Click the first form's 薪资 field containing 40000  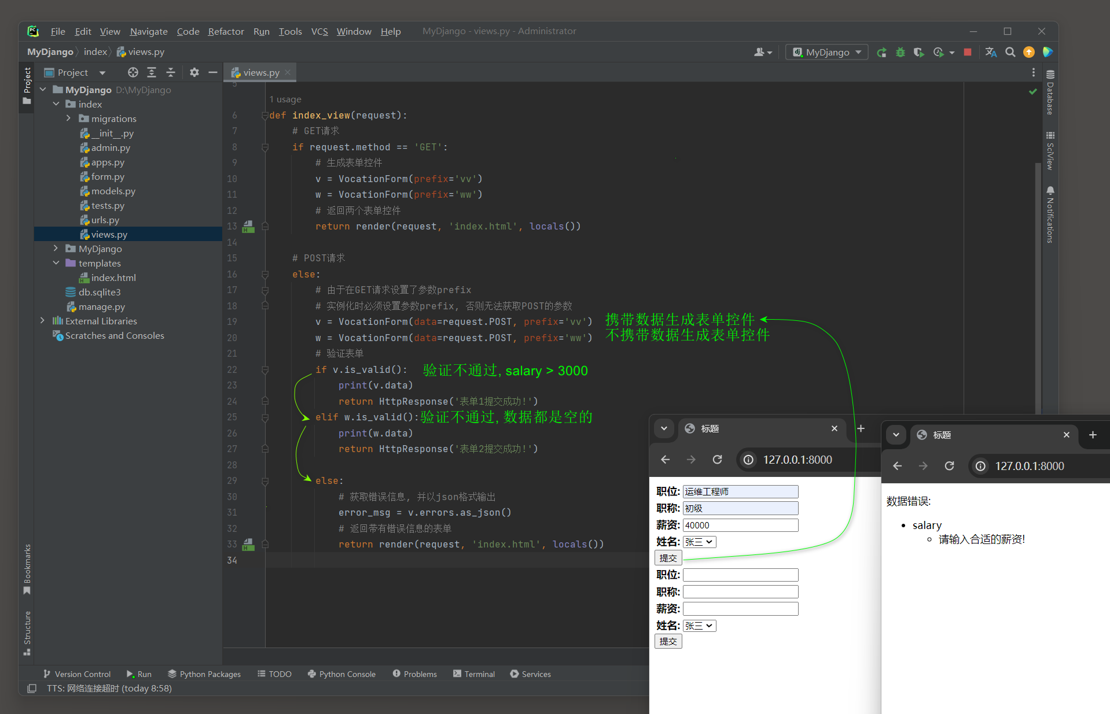pyautogui.click(x=741, y=525)
